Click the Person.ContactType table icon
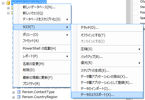Image resolution: width=145 pixels, height=100 pixels. pos(19,92)
